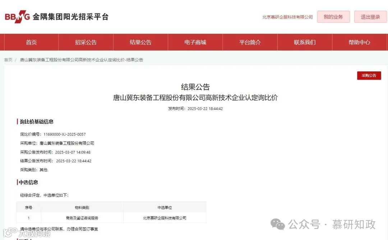Click the 采购公告发布时间 2025-03-07 14:09:48 line
The image size is (388, 240).
point(55,152)
